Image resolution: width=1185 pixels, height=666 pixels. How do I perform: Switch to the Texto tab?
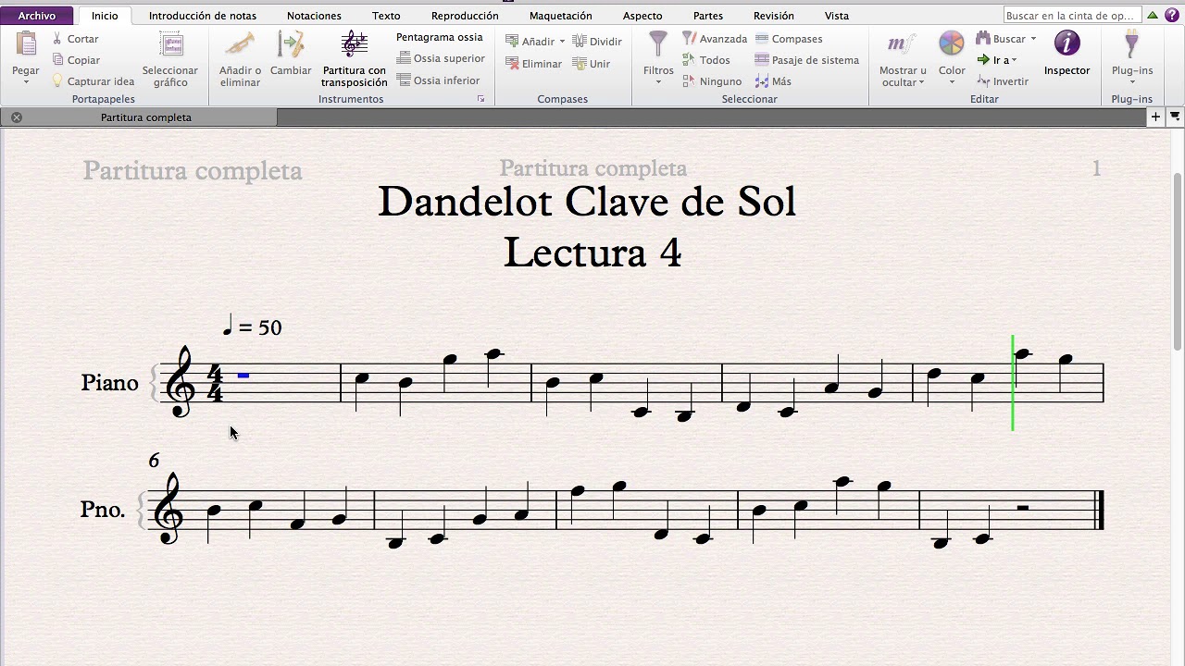(386, 16)
